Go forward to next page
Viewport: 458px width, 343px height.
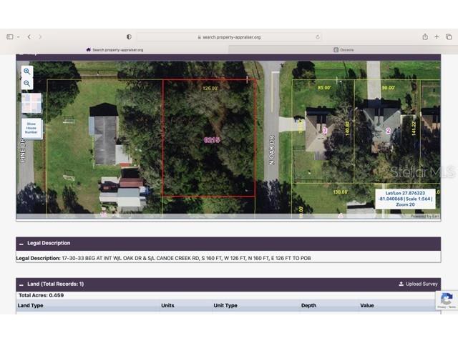[x=40, y=36]
